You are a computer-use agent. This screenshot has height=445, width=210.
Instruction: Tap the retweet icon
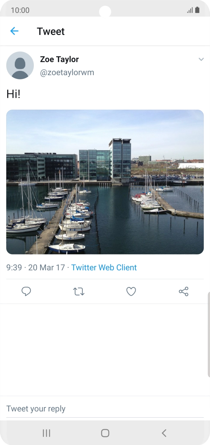click(79, 291)
